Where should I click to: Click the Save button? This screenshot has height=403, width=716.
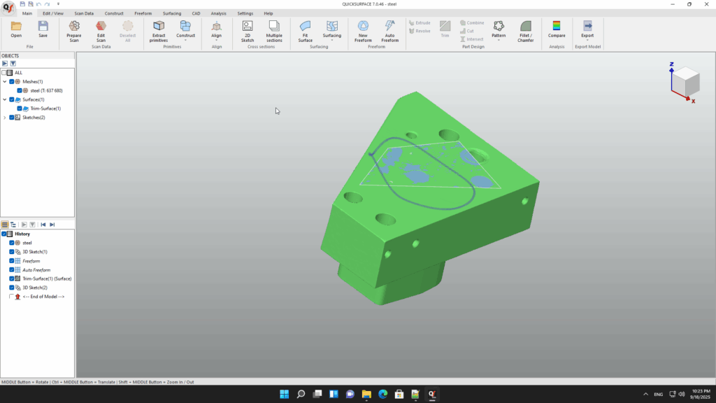(x=43, y=26)
